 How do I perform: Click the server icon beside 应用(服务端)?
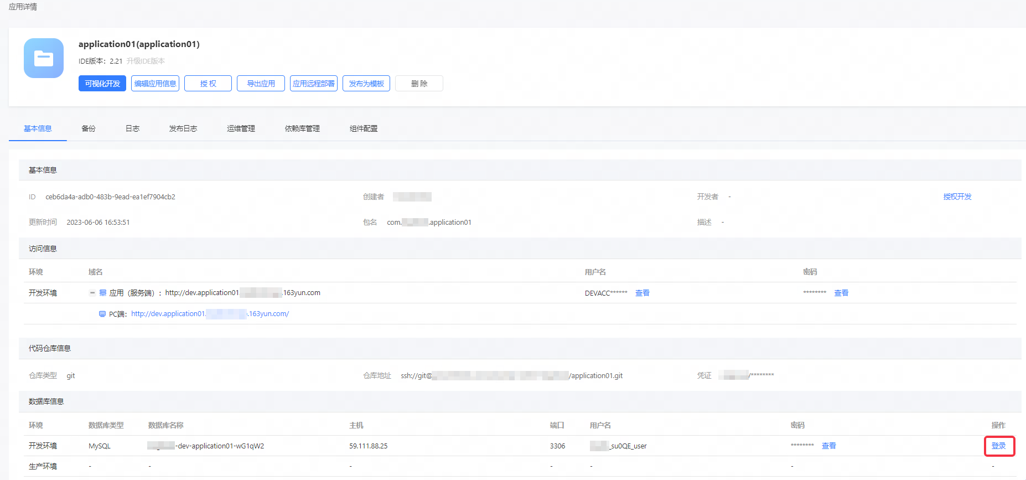pyautogui.click(x=103, y=293)
